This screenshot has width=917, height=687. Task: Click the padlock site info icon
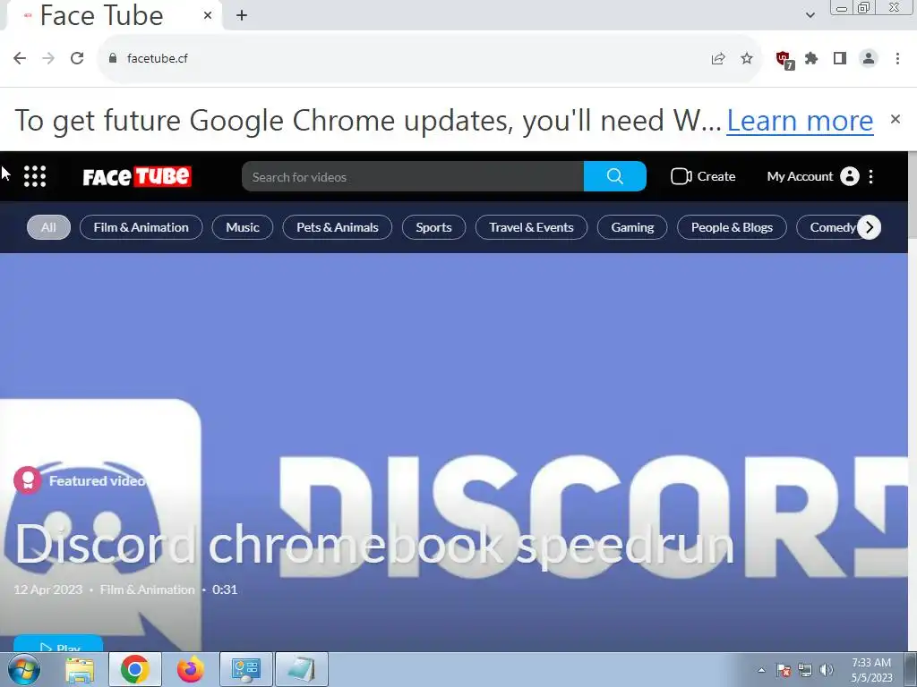(x=113, y=58)
